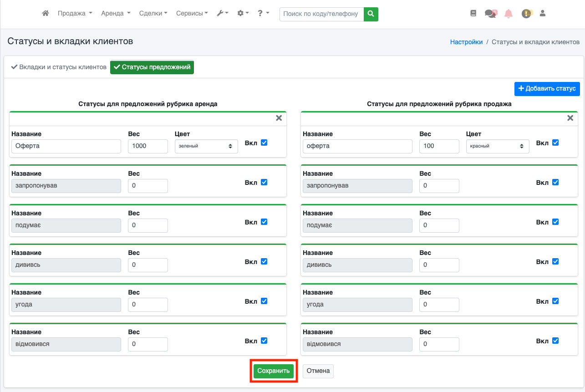The image size is (585, 392).
Task: Open the book icon in top bar
Action: (473, 14)
